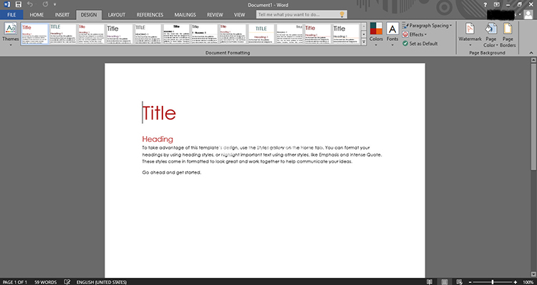Open the theme Fonts menu

[x=392, y=34]
